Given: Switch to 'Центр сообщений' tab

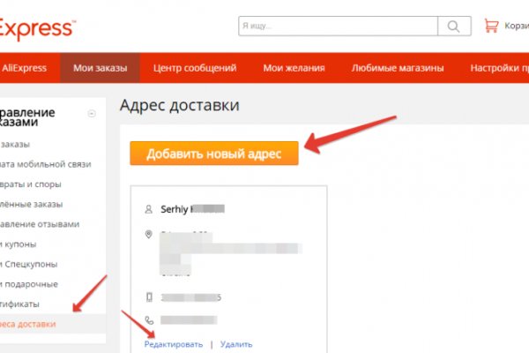Looking at the screenshot, I should [194, 68].
